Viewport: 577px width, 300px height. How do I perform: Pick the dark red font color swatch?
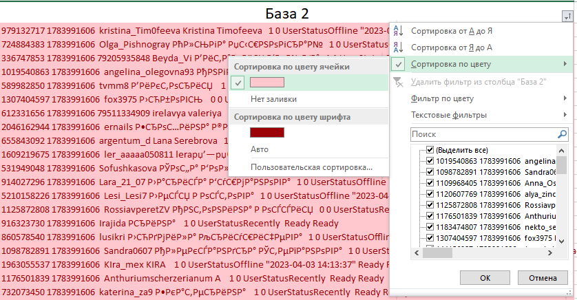(267, 132)
